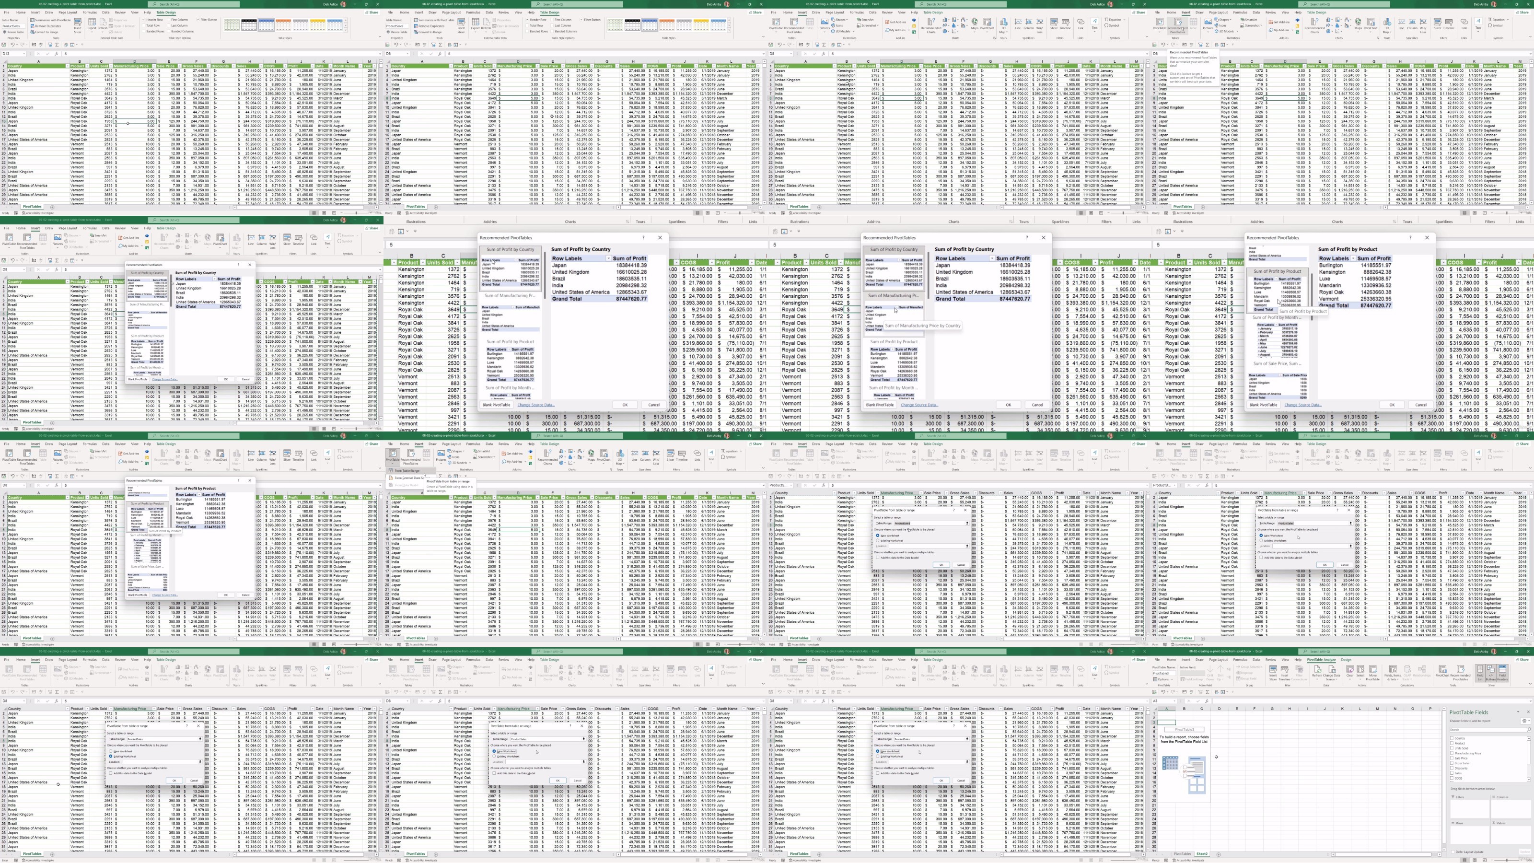The width and height of the screenshot is (1534, 863).
Task: Click the PivotTable3 placeholder box on the sheet
Action: click(x=1184, y=729)
